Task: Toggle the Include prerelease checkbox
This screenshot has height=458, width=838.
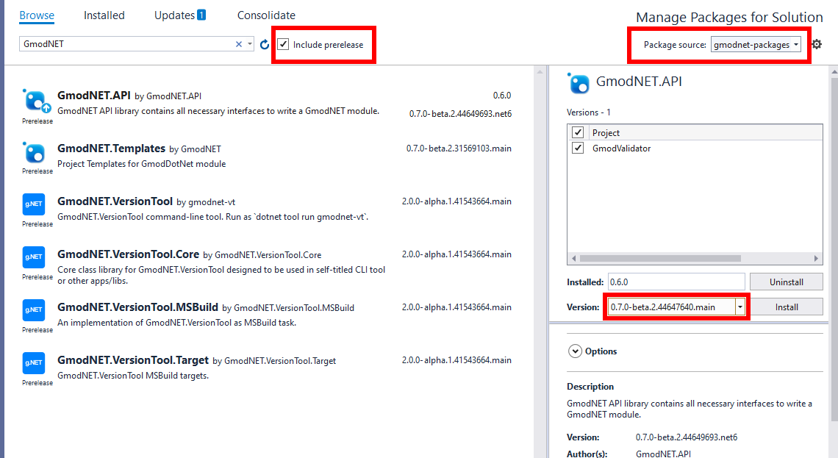Action: pyautogui.click(x=283, y=45)
